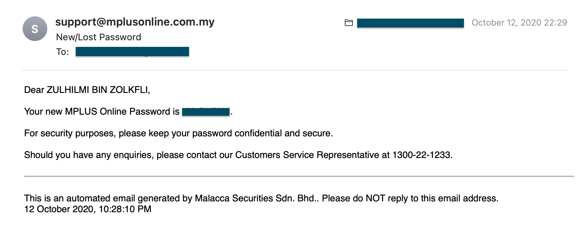Click the 'To:' label in header

click(x=63, y=52)
